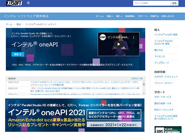Viewport: 185px width, 133px height.
Task: Open サポートサービス sidebar link
Action: (163, 97)
